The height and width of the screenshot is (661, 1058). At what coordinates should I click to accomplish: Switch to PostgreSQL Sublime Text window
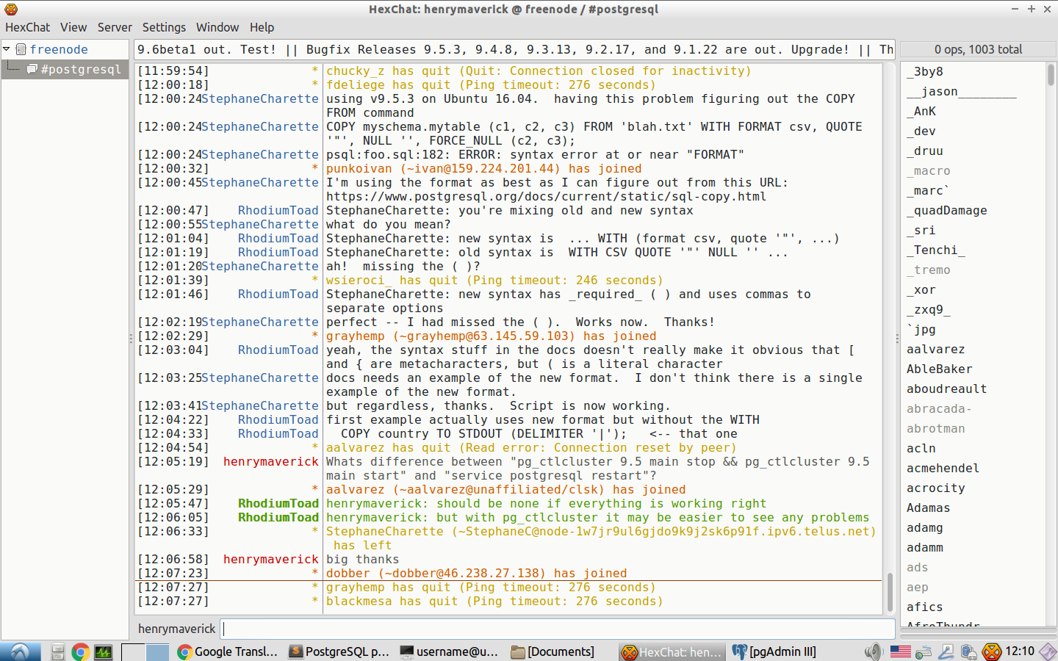[339, 651]
